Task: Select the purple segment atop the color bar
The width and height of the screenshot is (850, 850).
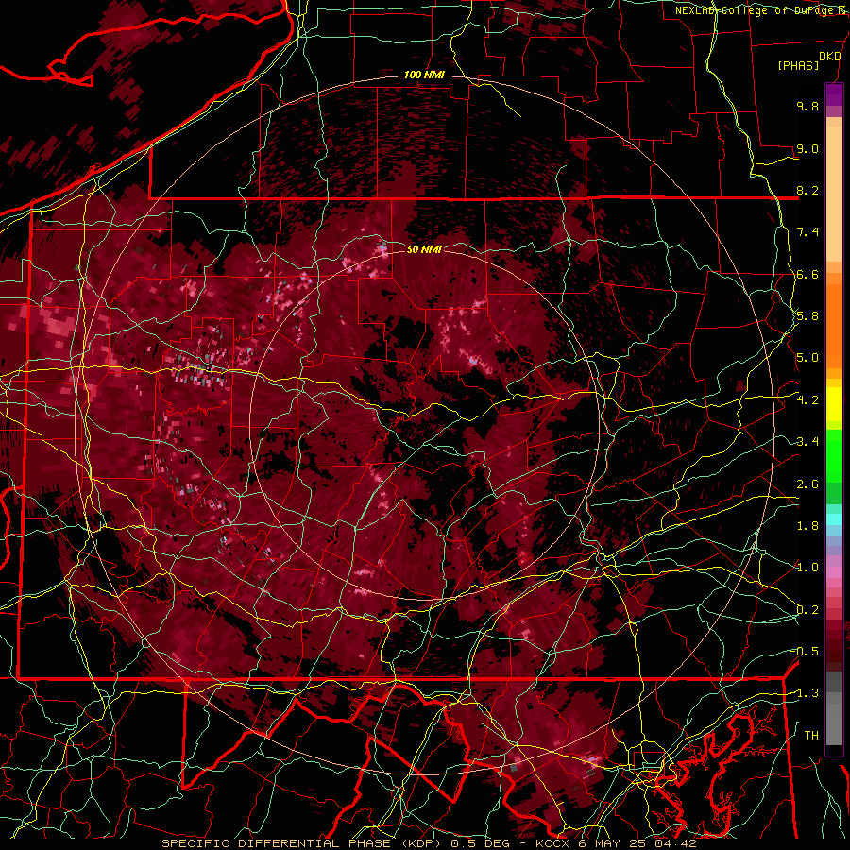Action: 834,94
